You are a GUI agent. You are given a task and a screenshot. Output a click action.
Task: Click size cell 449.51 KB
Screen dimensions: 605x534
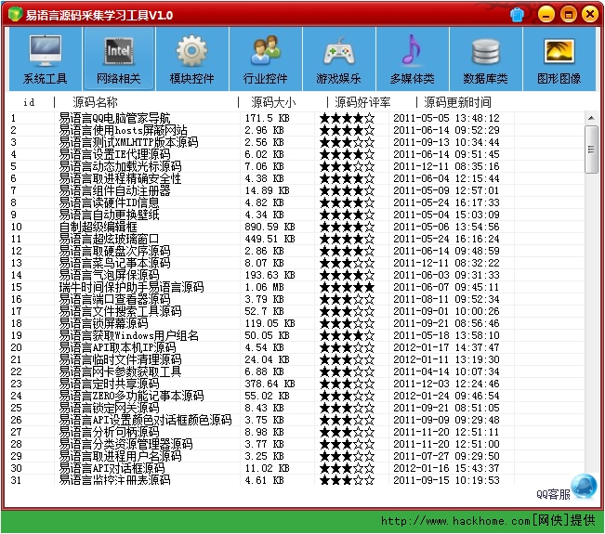click(270, 239)
